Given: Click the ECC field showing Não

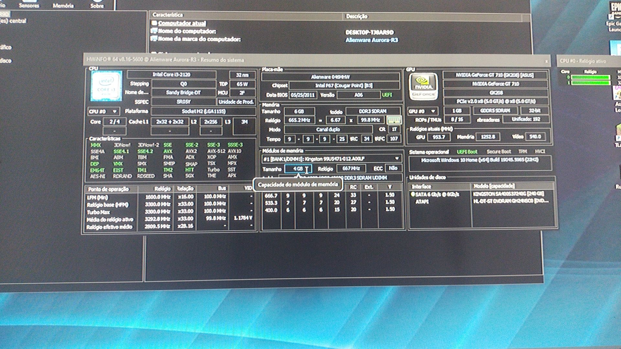Looking at the screenshot, I should click(x=393, y=168).
